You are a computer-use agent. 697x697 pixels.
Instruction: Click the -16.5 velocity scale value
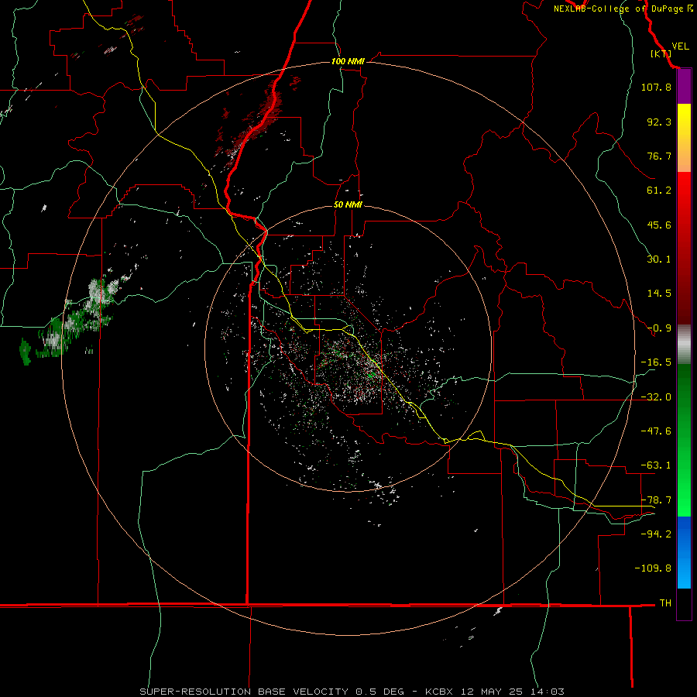pyautogui.click(x=656, y=362)
